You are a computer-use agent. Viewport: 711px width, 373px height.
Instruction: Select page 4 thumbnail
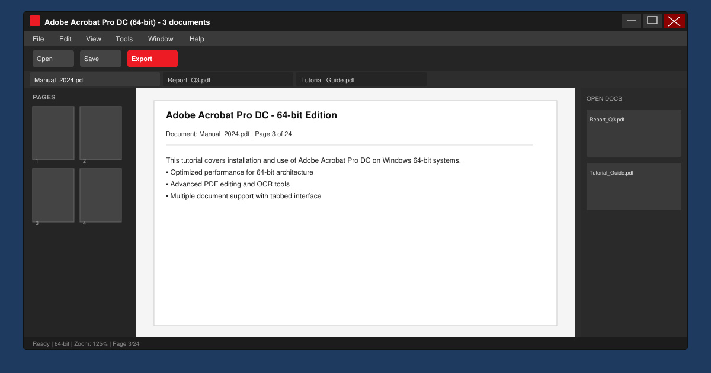click(101, 195)
